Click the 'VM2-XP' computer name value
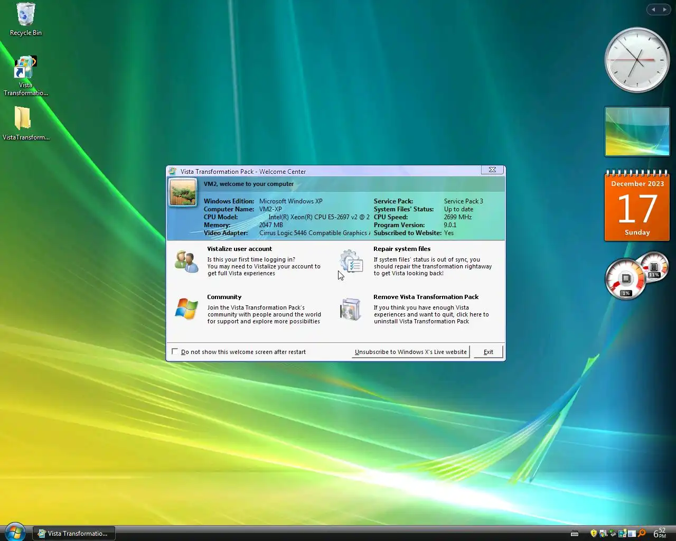This screenshot has height=541, width=676. 270,209
